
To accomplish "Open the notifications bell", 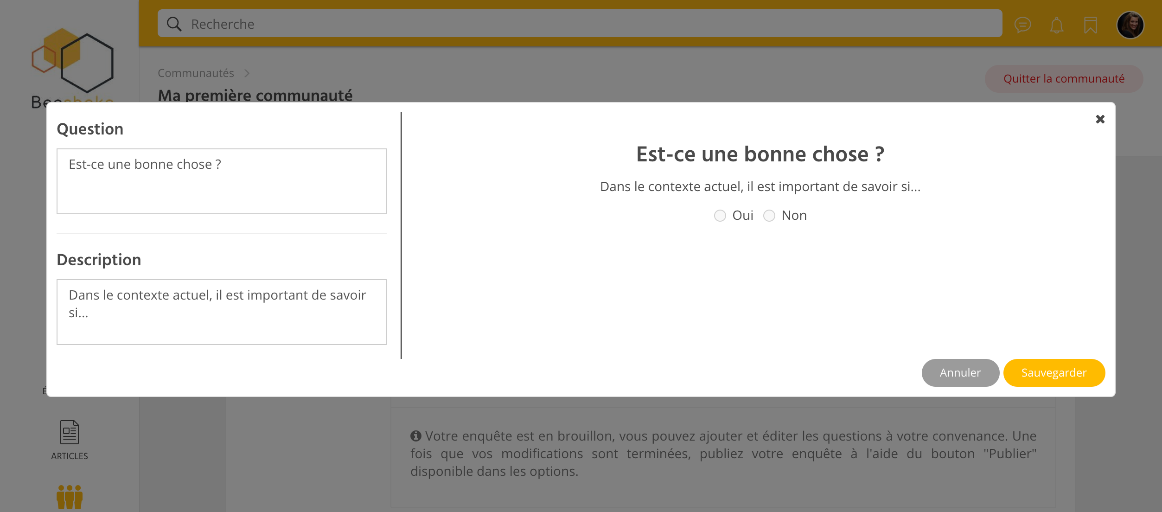I will [1056, 25].
